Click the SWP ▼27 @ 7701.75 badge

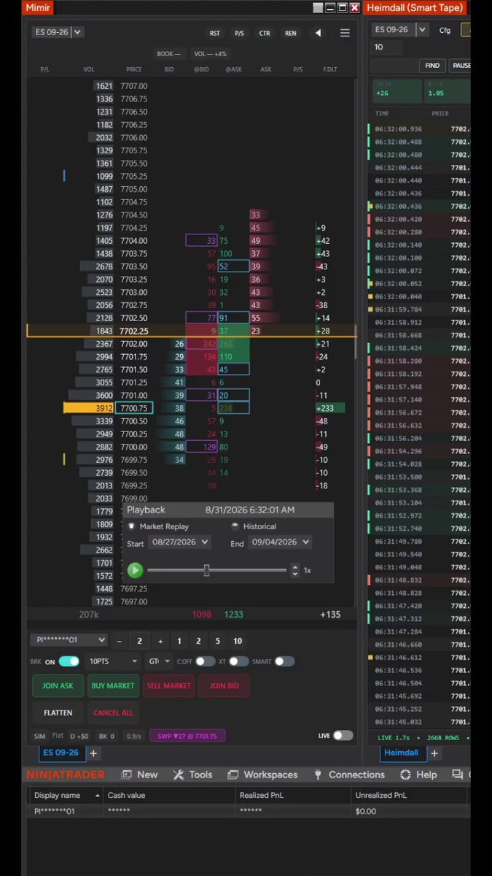187,736
